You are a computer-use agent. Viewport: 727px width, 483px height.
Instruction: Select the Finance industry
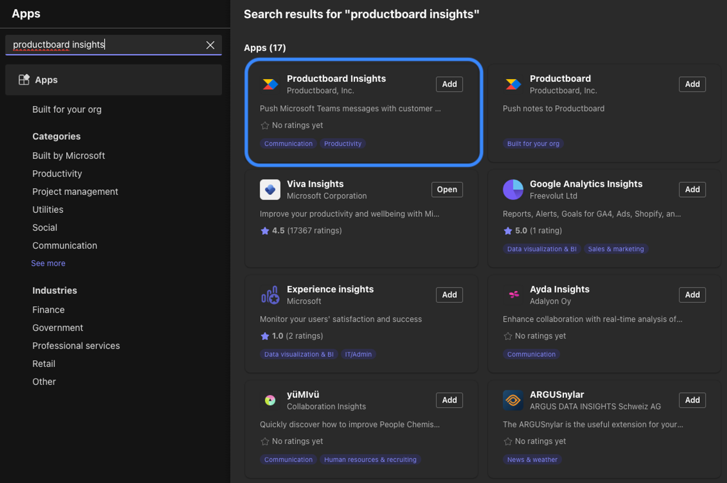pos(48,310)
